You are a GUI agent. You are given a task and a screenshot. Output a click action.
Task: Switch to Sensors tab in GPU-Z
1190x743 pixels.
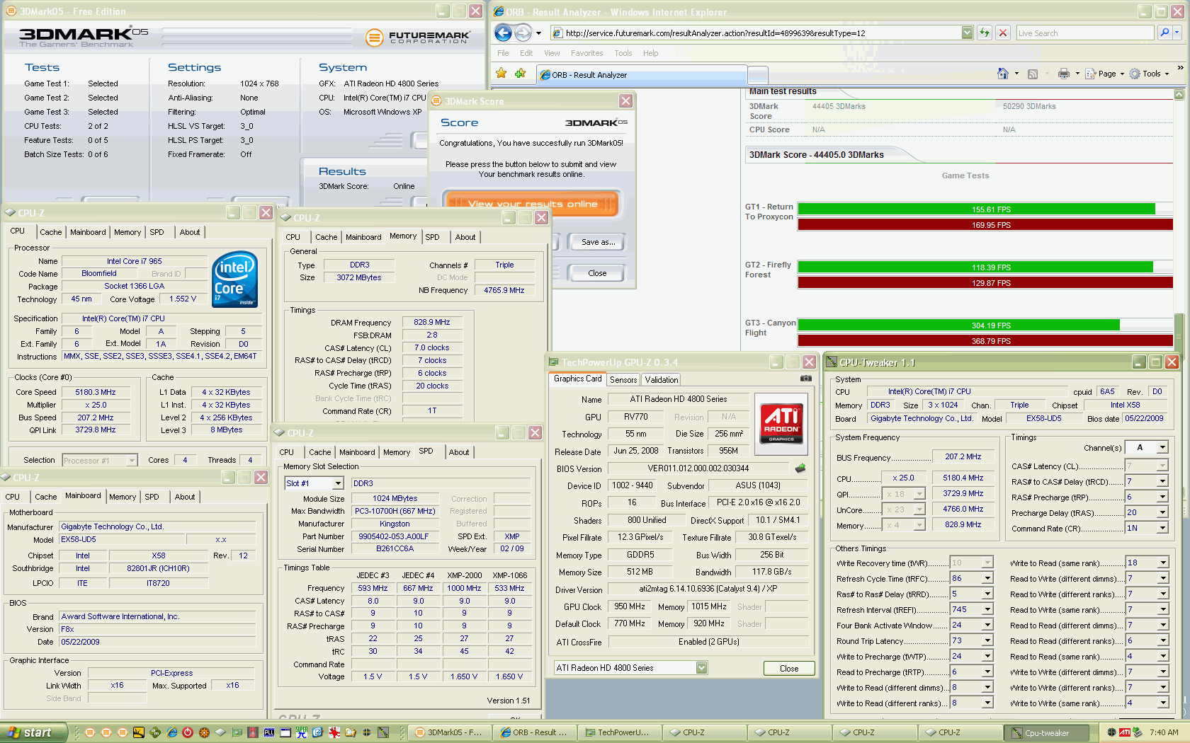623,380
